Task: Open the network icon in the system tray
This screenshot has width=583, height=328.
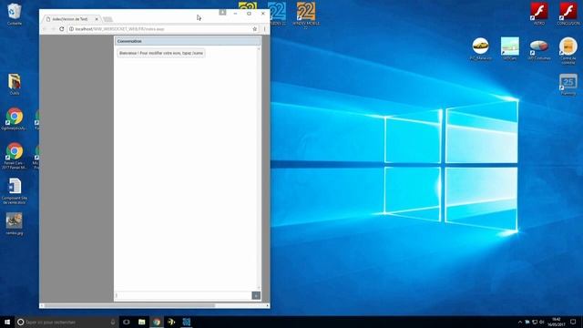Action: pyautogui.click(x=535, y=322)
